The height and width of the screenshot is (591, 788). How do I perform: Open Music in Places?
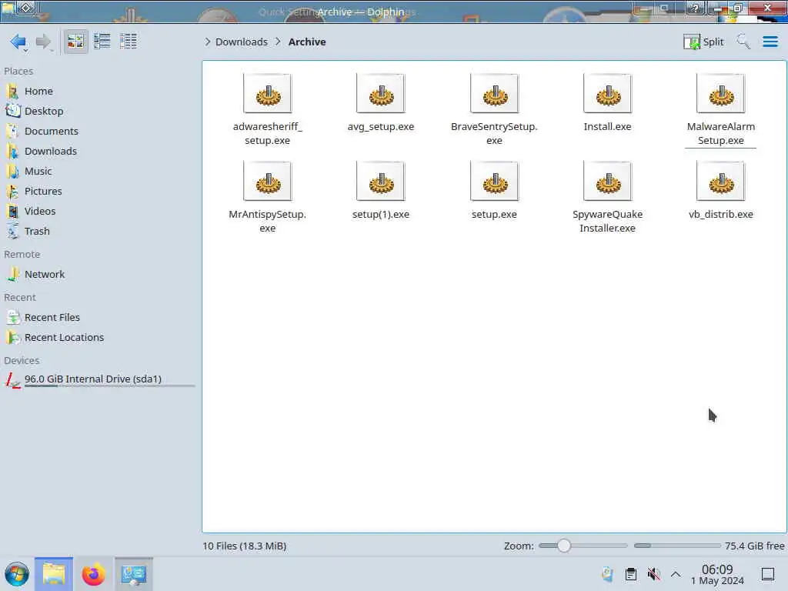(99, 172)
